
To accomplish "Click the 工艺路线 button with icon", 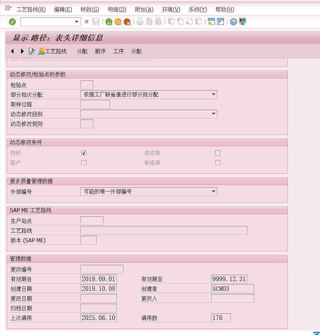I will [x=52, y=51].
